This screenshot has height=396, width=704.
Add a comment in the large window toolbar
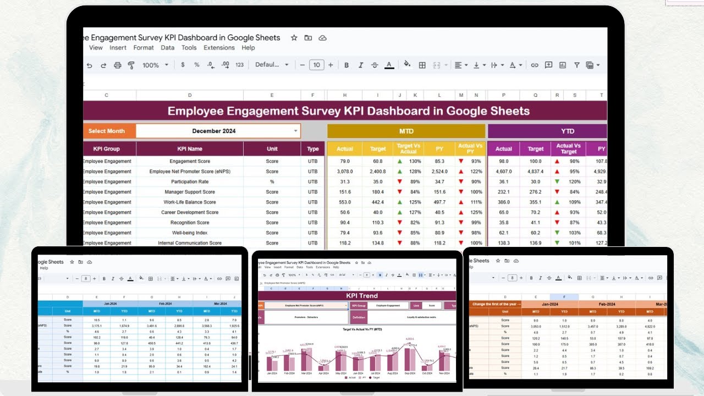click(x=548, y=65)
